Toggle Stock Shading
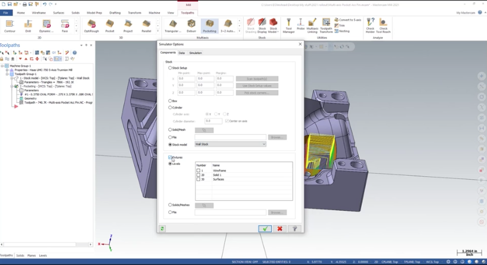This screenshot has height=265, width=487. (x=251, y=26)
